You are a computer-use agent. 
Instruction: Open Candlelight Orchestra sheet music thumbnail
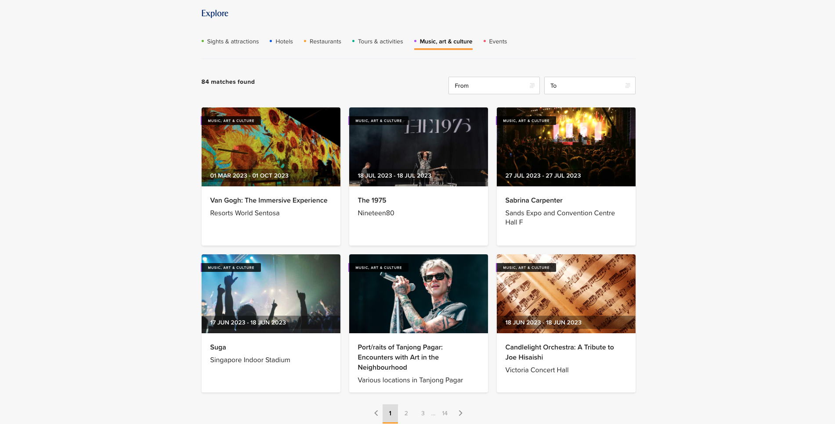click(x=566, y=294)
